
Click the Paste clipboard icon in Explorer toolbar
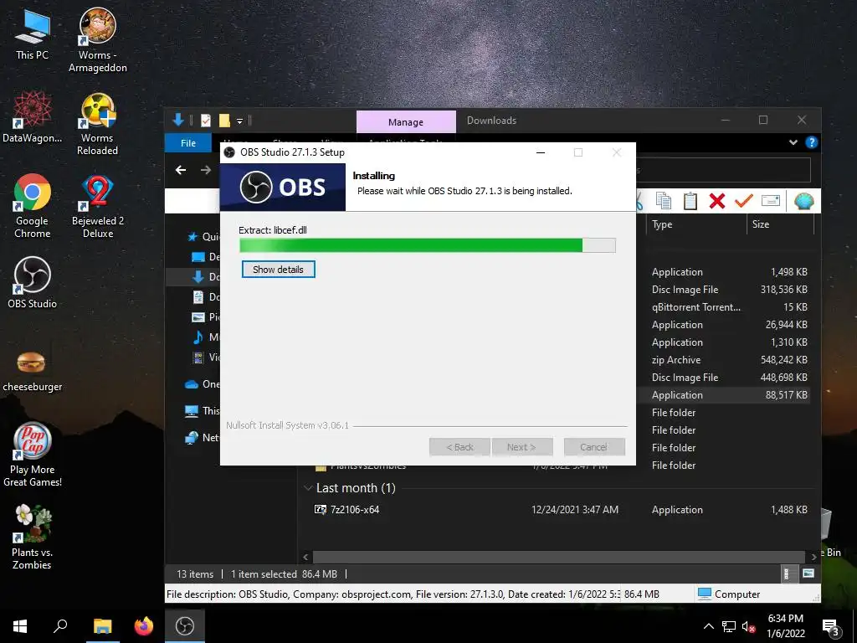pos(690,201)
